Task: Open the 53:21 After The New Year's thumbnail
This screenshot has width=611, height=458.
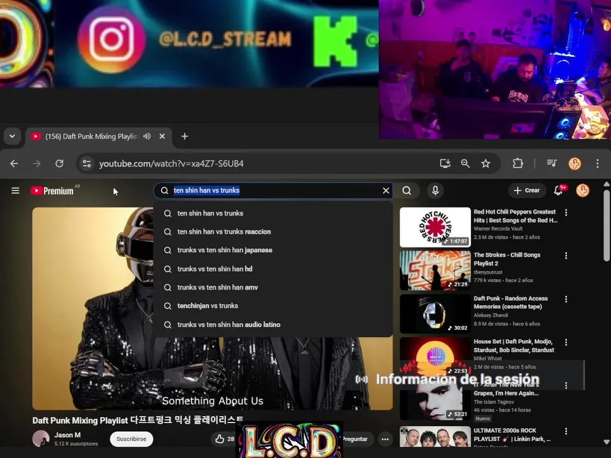Action: 435,399
